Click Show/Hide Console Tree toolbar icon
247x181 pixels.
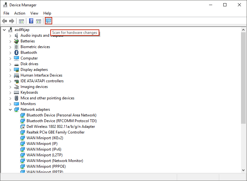point(22,21)
